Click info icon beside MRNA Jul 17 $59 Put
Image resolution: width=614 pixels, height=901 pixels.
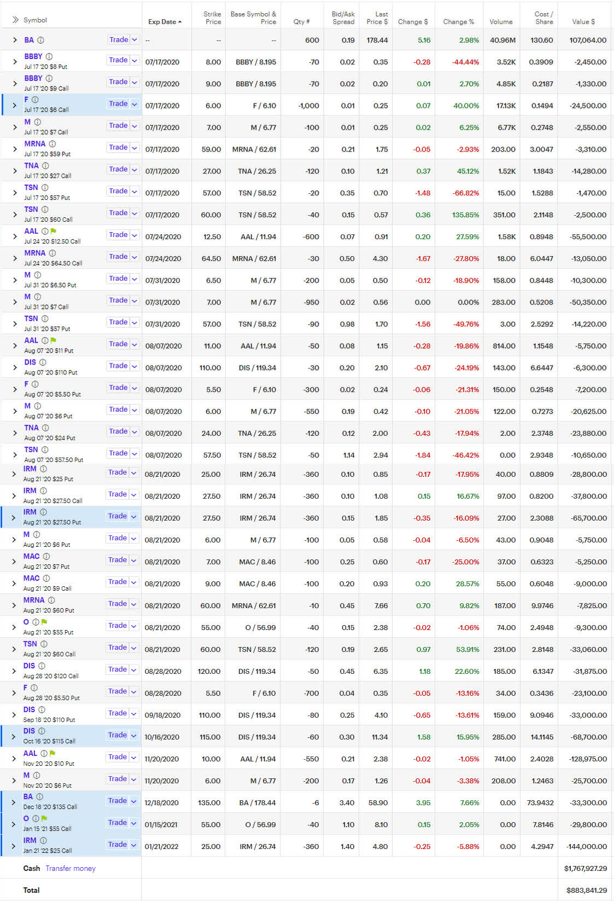pyautogui.click(x=52, y=144)
